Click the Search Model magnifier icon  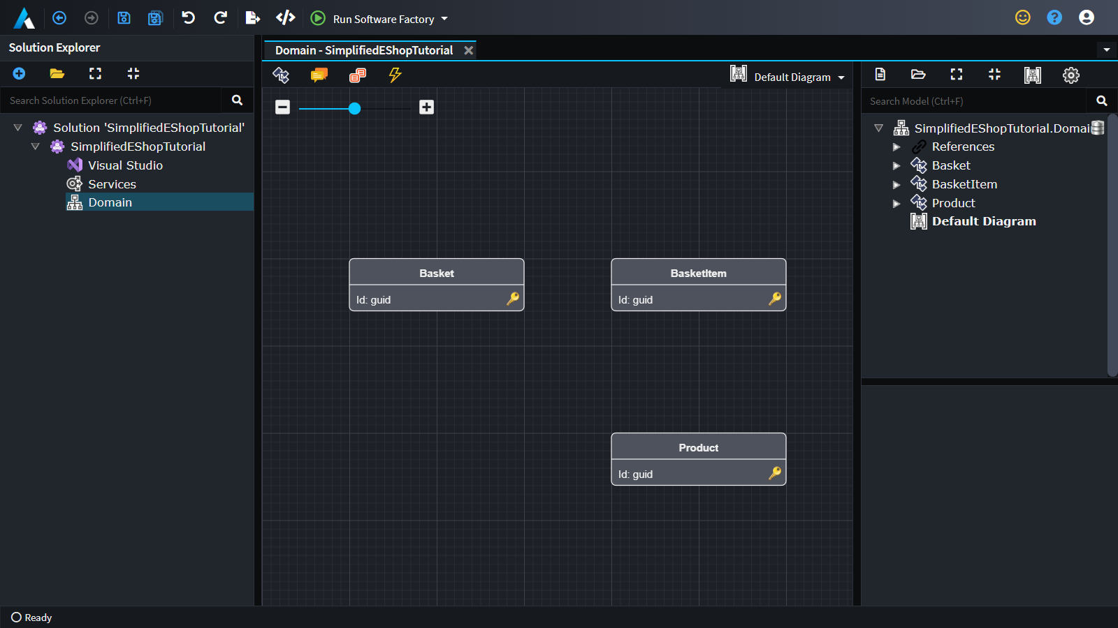pos(1102,101)
